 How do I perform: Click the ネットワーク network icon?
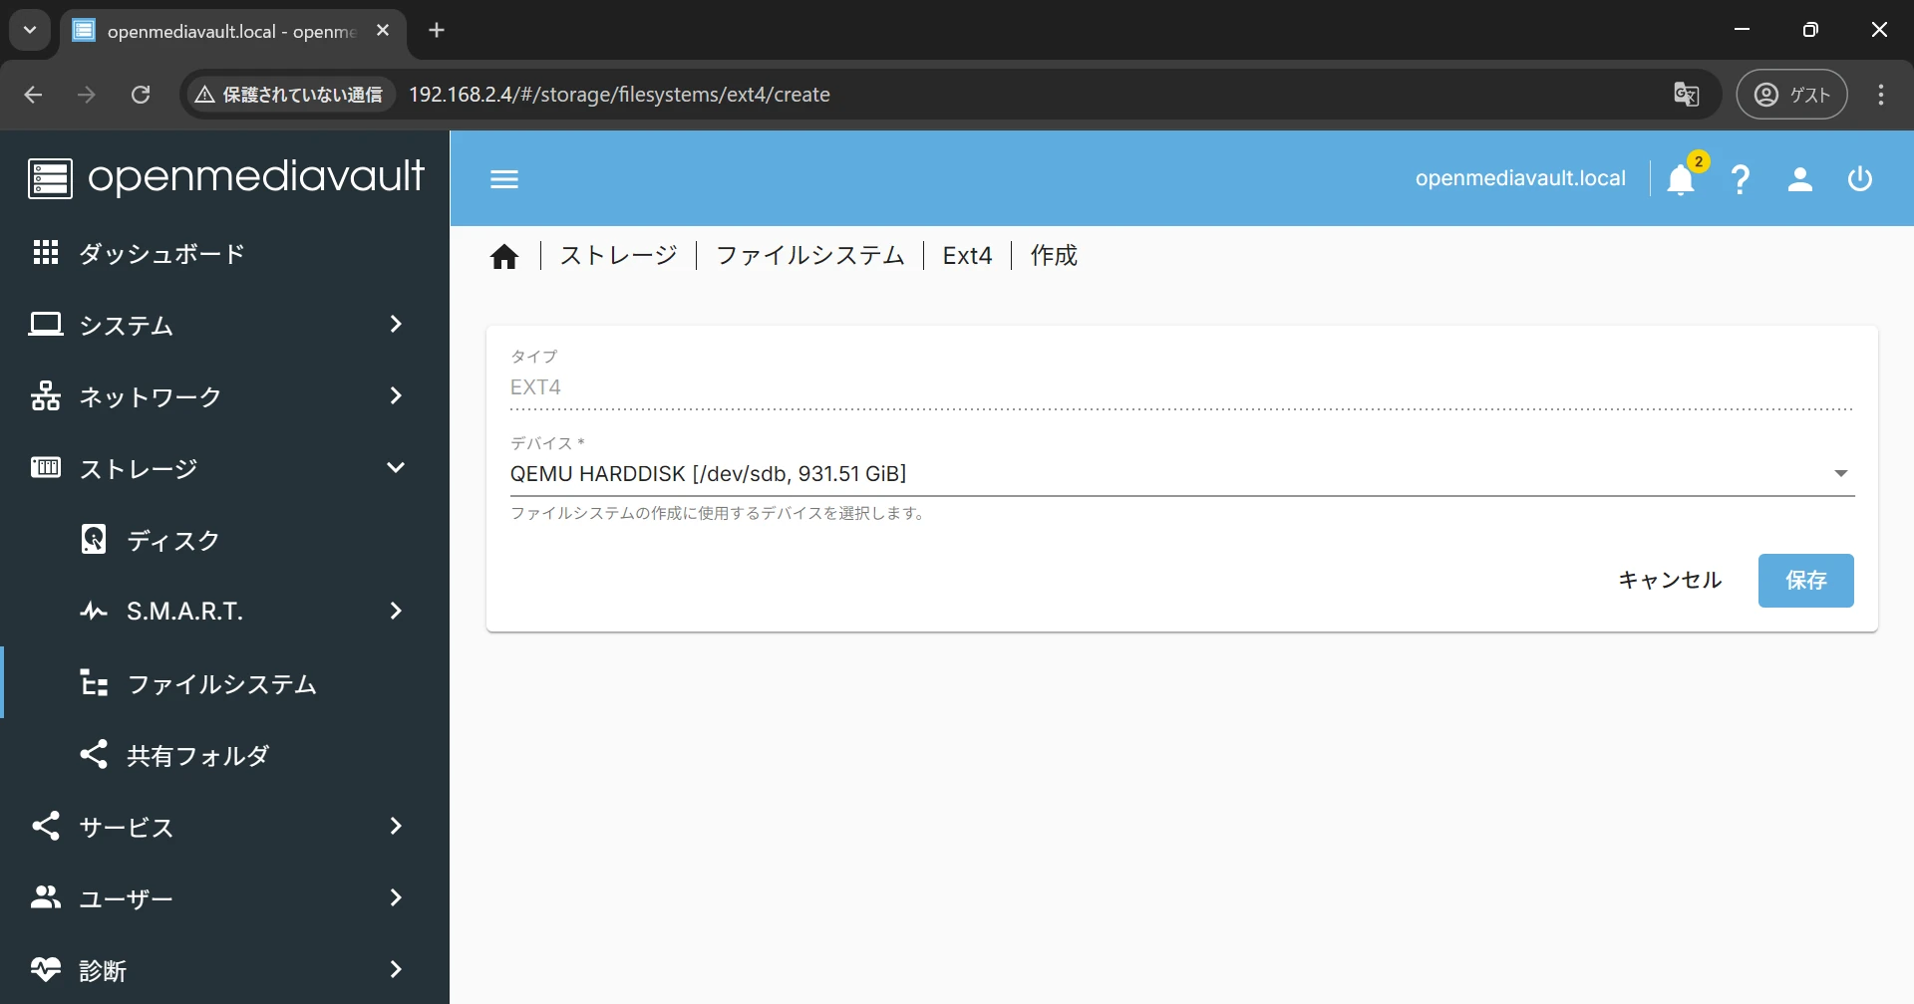[x=46, y=396]
